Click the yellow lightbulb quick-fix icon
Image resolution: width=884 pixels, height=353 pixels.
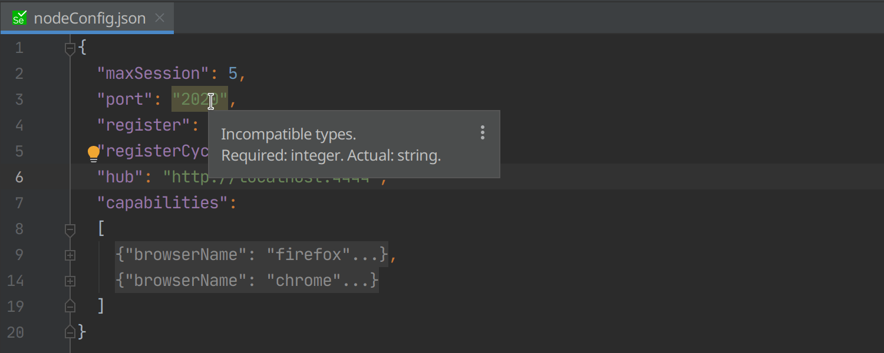click(94, 154)
